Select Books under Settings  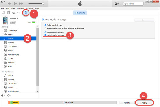[10, 51]
